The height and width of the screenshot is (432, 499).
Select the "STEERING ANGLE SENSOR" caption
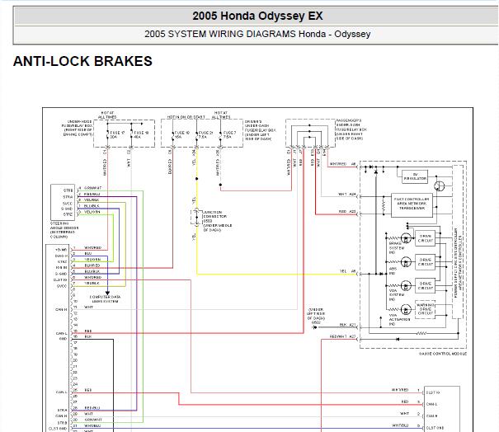[x=64, y=230]
